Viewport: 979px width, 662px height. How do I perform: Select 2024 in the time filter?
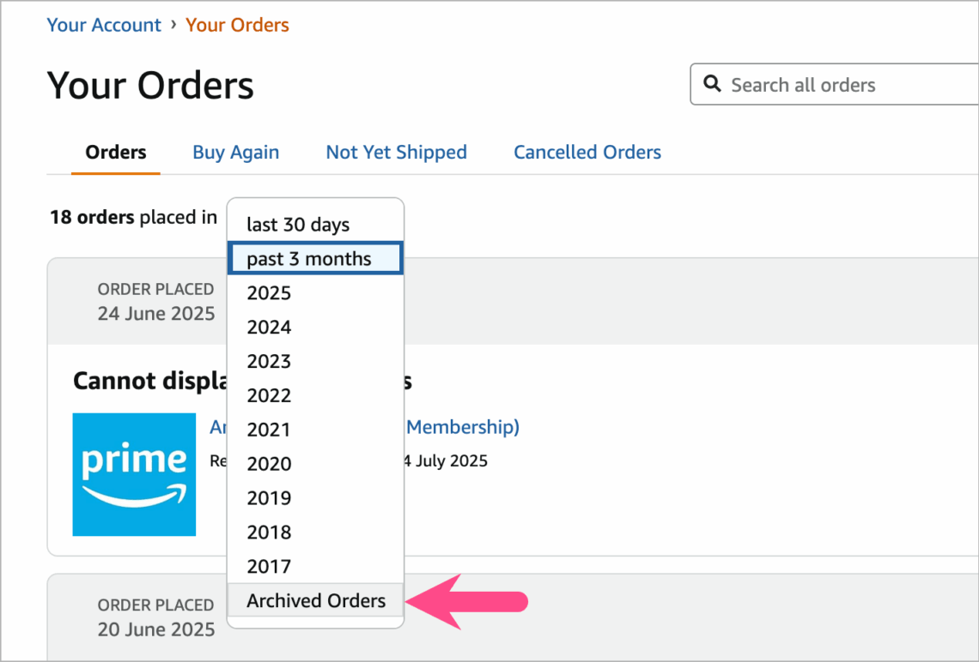pos(268,327)
